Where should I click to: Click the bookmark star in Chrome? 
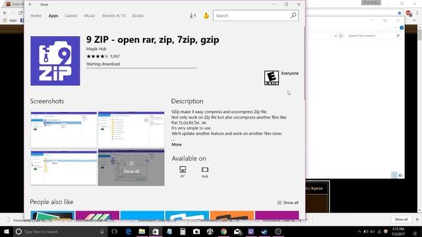[400, 13]
